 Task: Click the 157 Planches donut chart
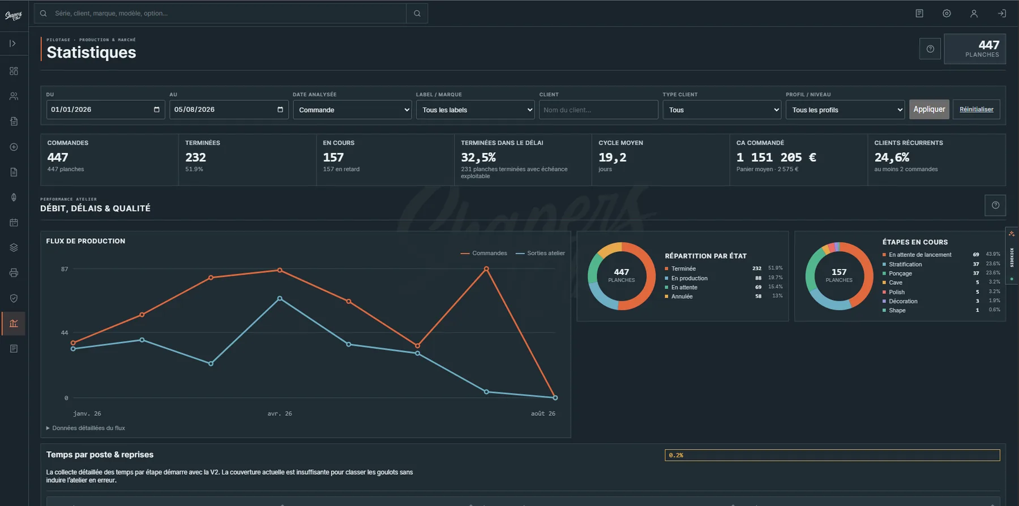839,276
